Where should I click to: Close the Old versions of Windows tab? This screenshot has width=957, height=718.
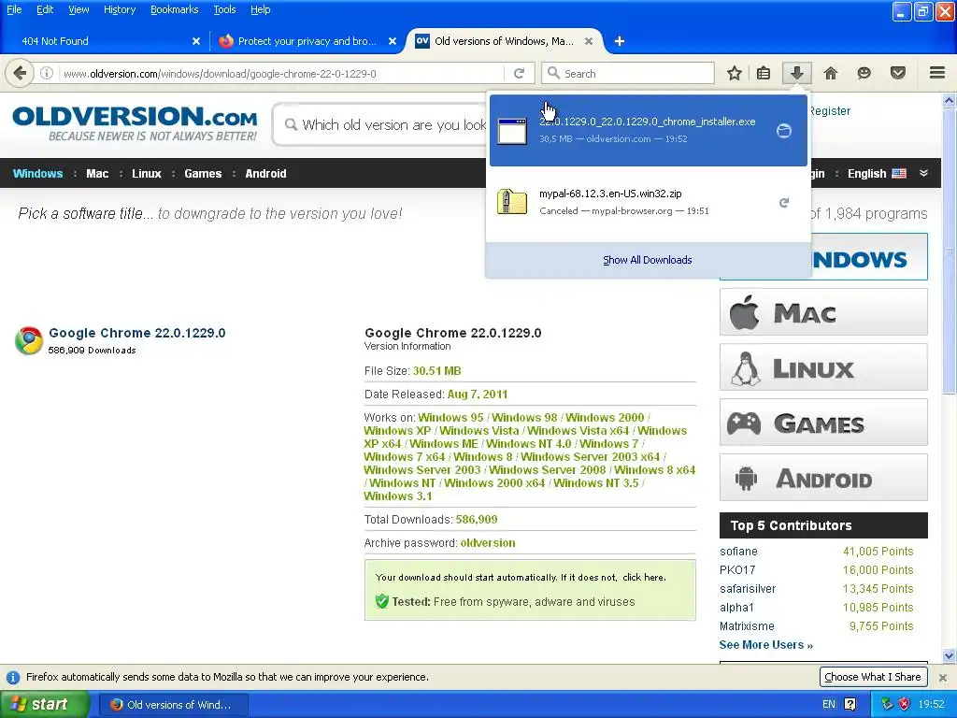[589, 41]
